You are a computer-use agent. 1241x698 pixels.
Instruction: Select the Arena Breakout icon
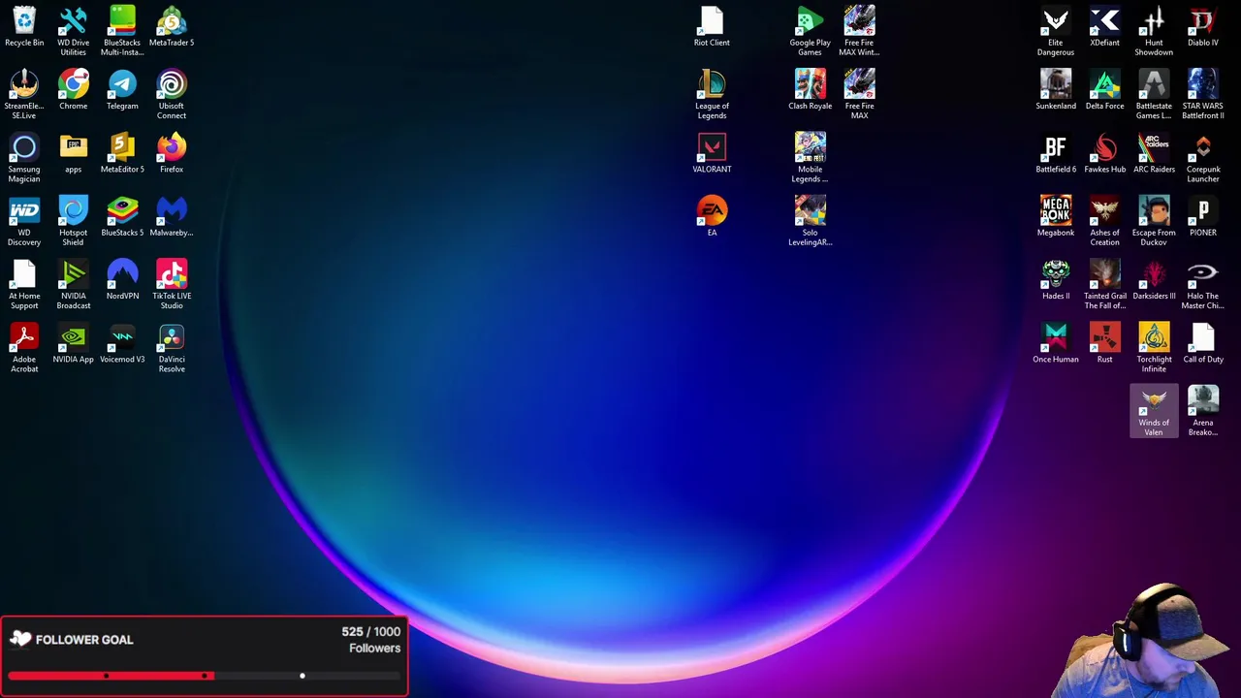pos(1203,400)
